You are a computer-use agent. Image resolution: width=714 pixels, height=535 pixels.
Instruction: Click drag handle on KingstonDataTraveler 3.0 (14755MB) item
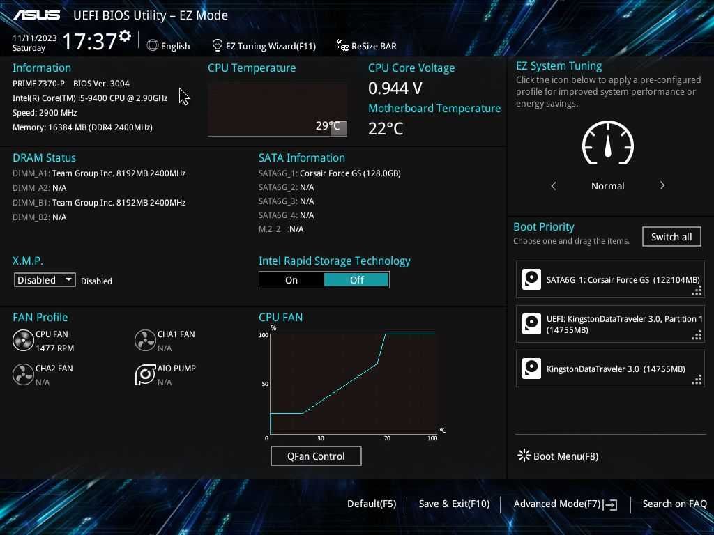[697, 380]
